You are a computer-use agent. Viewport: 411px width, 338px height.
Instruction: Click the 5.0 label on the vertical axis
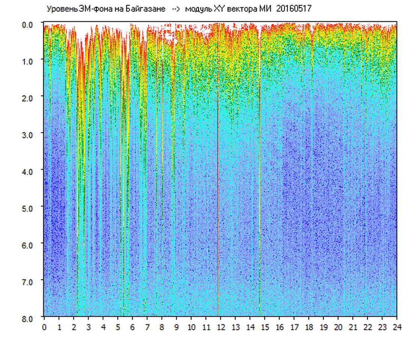(x=29, y=208)
